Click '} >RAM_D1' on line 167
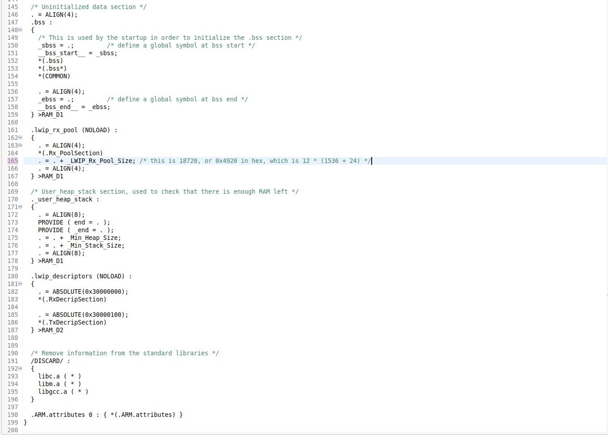 tap(47, 176)
